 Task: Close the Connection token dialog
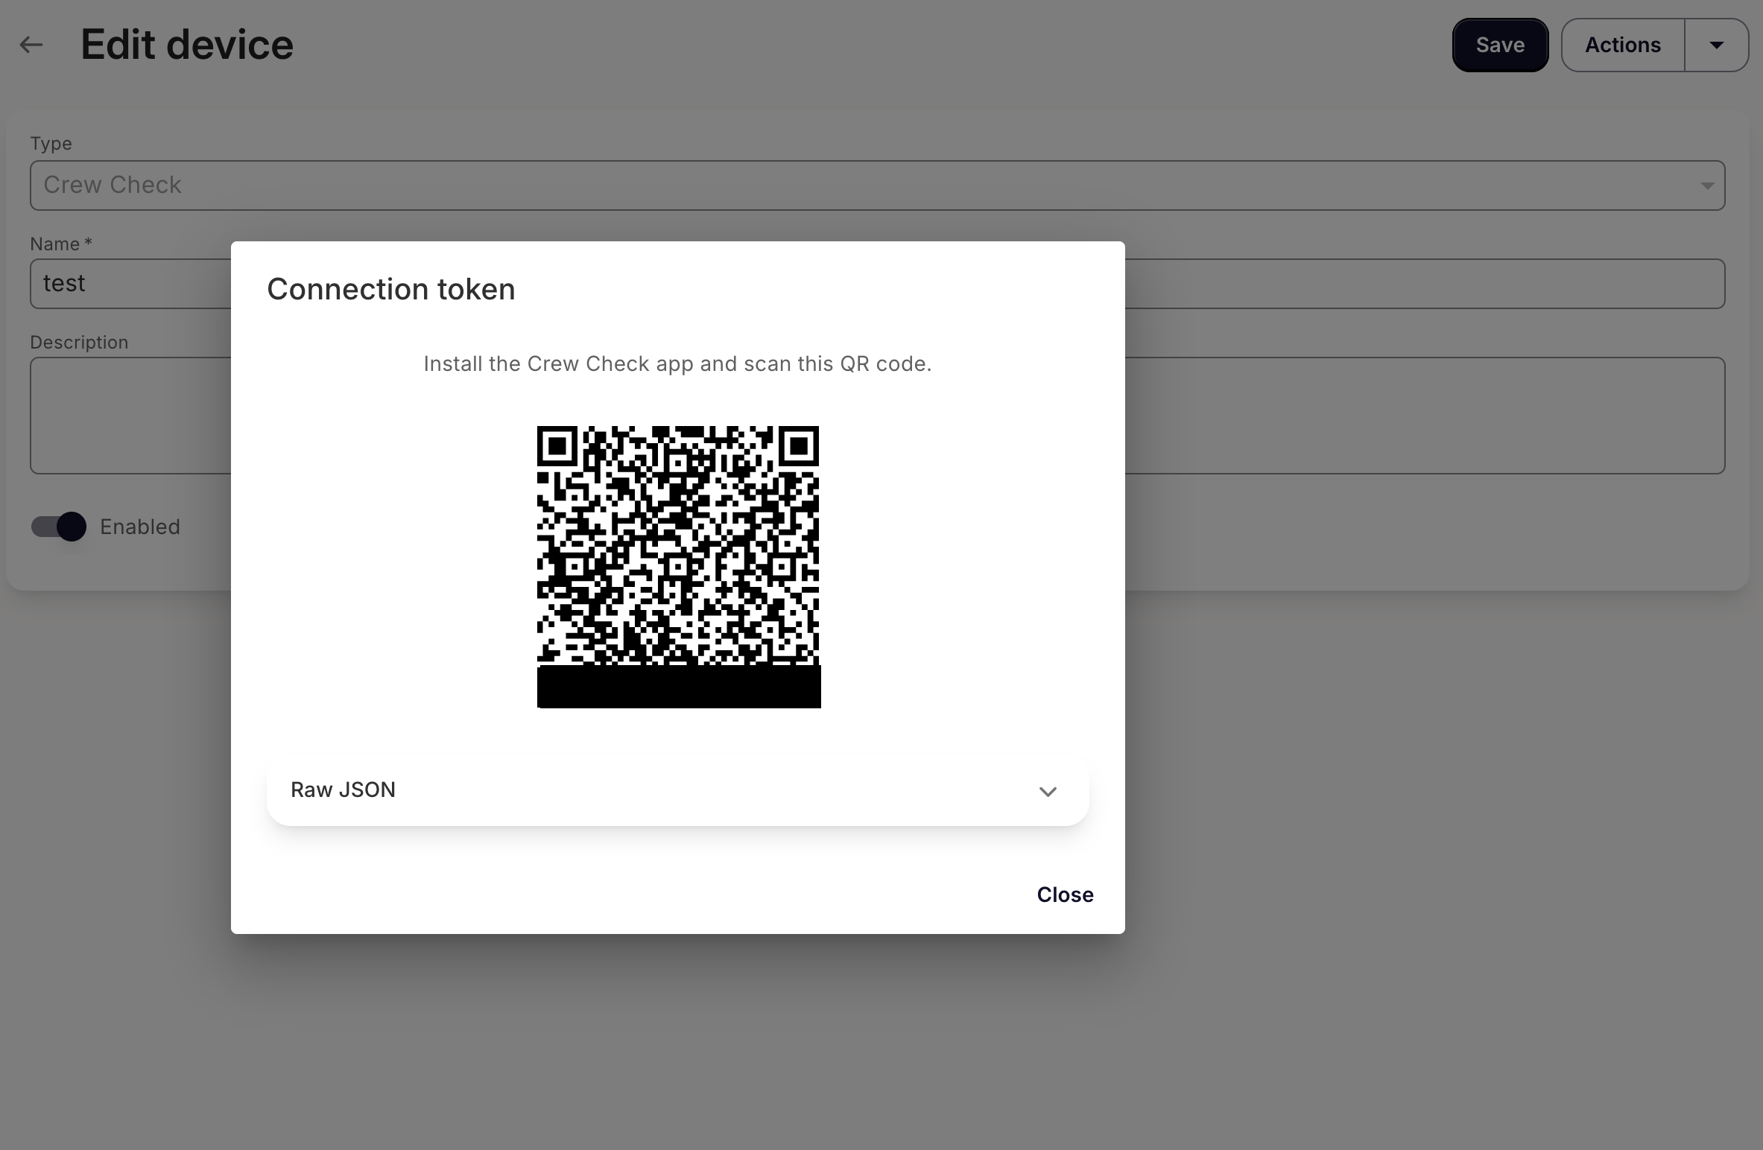click(1065, 895)
